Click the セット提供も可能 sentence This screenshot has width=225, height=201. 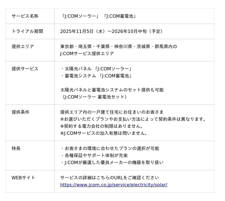coord(112,90)
